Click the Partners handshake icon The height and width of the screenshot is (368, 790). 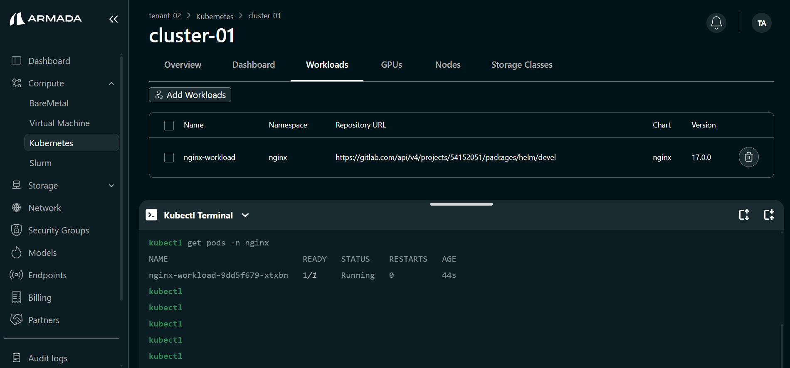click(x=16, y=319)
